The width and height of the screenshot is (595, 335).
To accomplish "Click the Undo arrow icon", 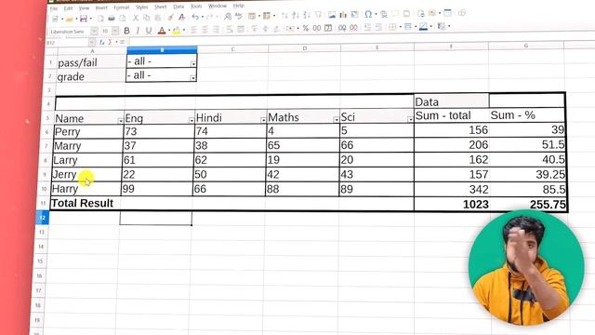I will 195,17.
